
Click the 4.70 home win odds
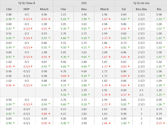(63, 71)
